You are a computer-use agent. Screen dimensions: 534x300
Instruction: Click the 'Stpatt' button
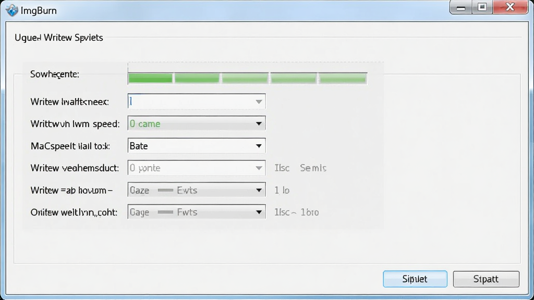(486, 279)
